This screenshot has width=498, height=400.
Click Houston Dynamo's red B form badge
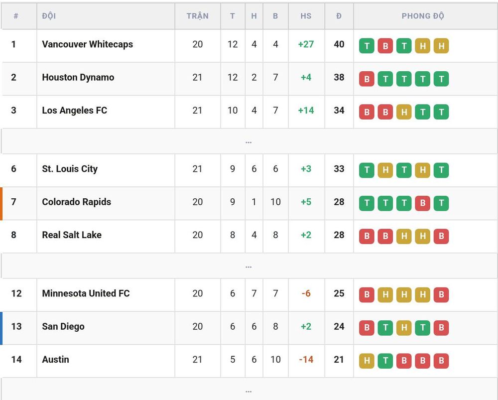[x=367, y=79]
